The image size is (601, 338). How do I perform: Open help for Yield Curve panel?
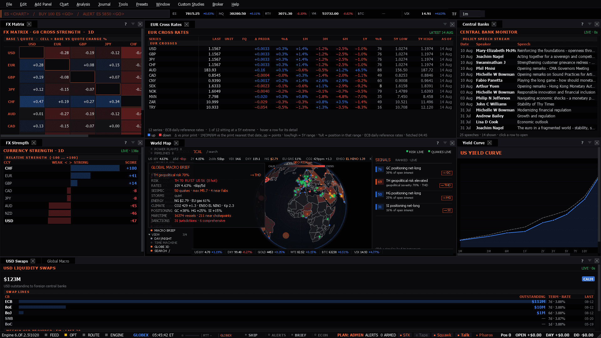582,143
